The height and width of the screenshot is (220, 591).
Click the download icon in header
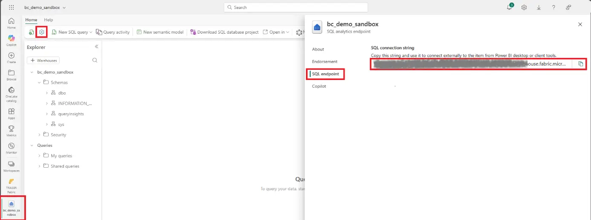click(539, 7)
